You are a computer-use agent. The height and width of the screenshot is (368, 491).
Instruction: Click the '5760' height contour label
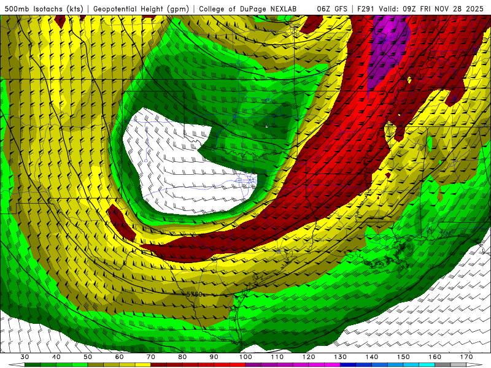(194, 294)
